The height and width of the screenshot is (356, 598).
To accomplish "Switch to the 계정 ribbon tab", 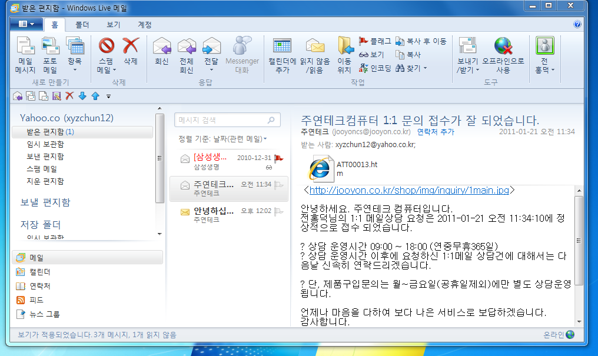I will pos(145,25).
